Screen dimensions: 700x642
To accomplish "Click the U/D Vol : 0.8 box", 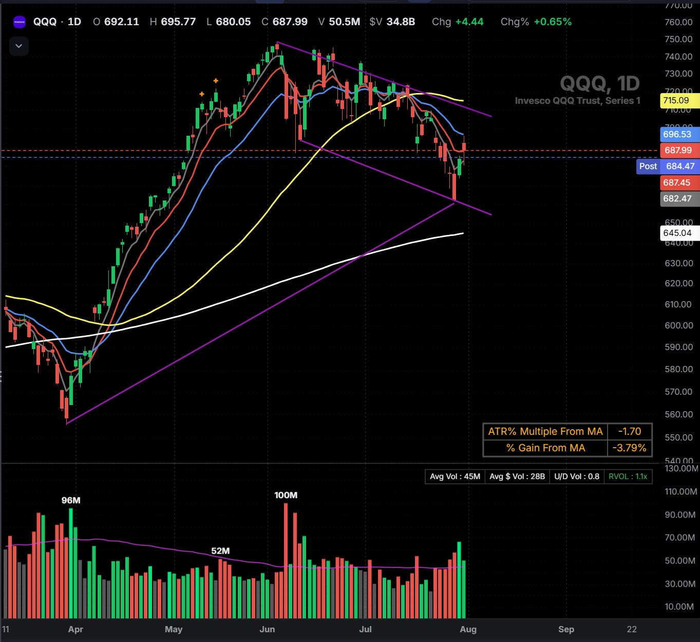I will click(x=577, y=476).
